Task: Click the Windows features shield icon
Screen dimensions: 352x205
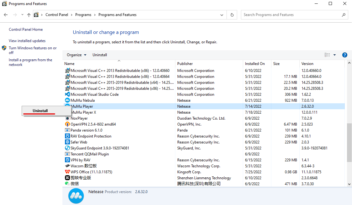Action: coord(4,48)
